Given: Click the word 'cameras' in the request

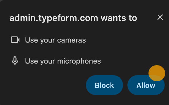Looking at the screenshot, I should point(71,40).
